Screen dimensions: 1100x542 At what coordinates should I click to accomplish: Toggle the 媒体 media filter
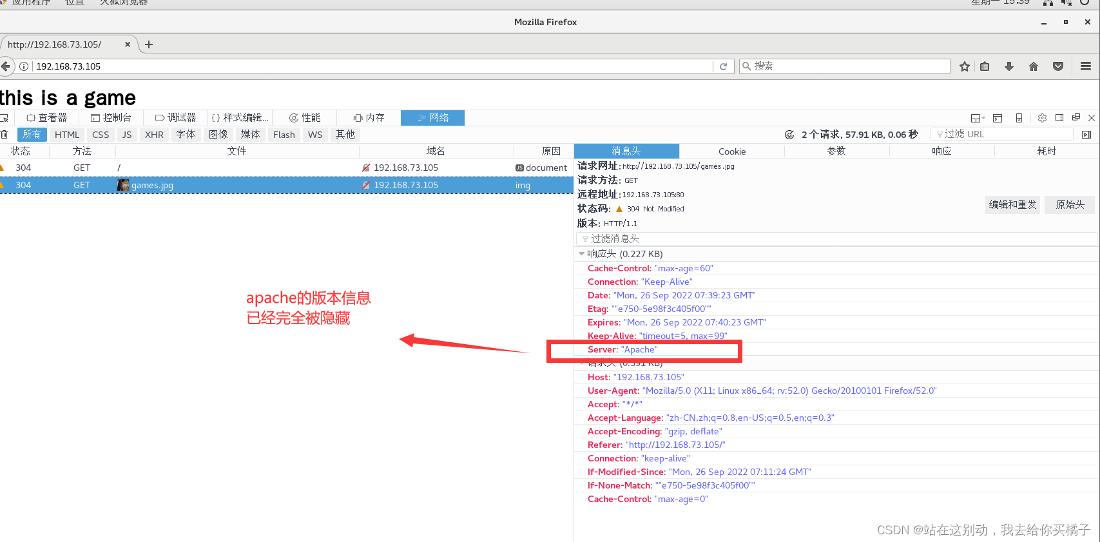251,135
